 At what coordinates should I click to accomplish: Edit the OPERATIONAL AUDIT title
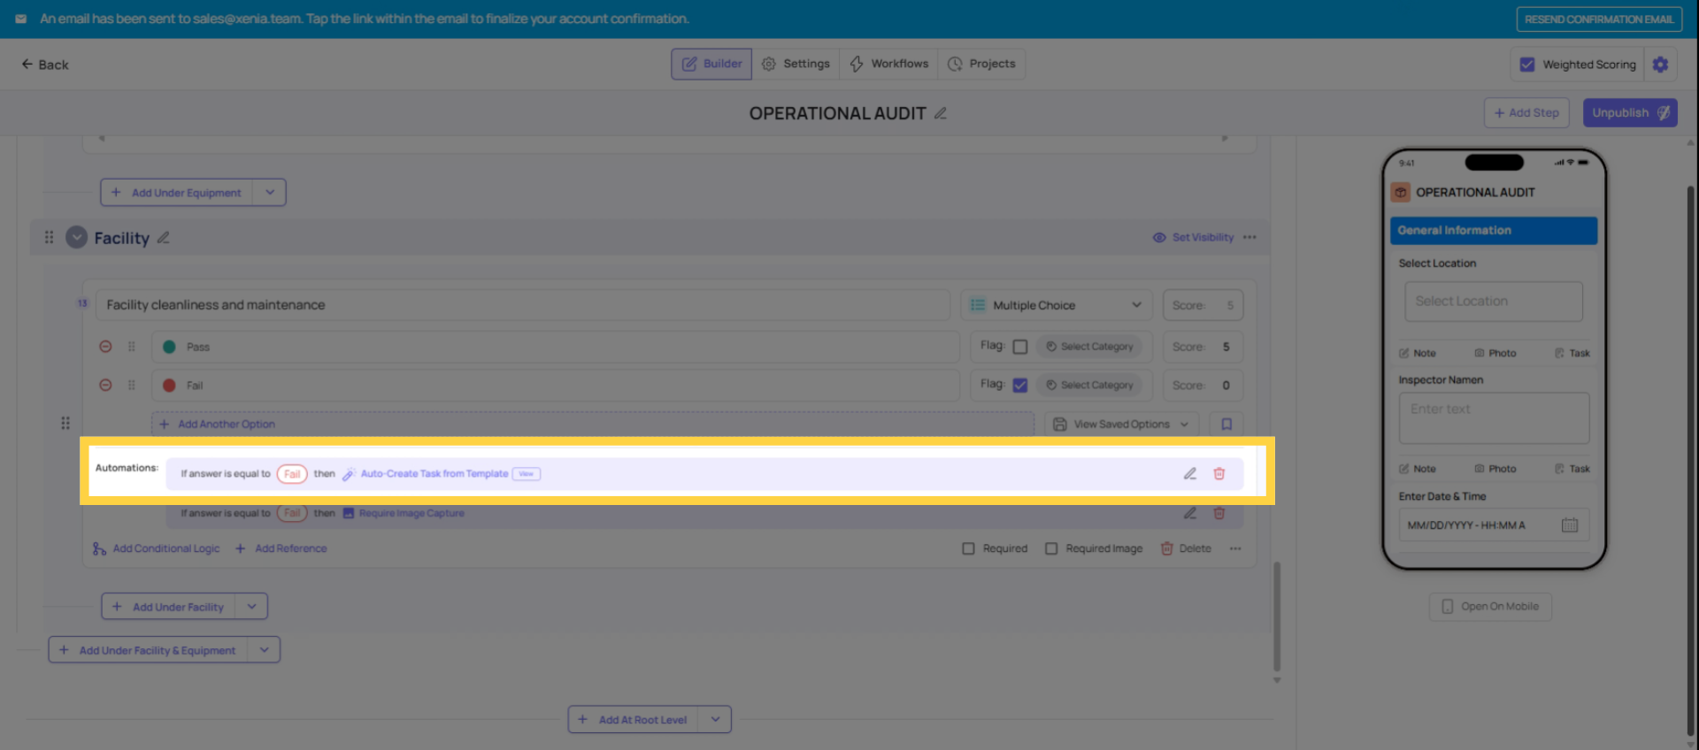(x=941, y=113)
